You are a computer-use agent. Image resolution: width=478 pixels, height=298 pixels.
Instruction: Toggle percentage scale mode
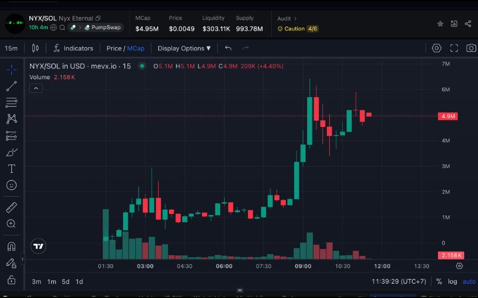439,281
